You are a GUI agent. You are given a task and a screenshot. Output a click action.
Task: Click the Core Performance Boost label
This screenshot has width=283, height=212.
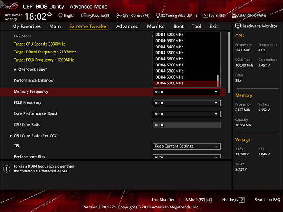pyautogui.click(x=35, y=113)
